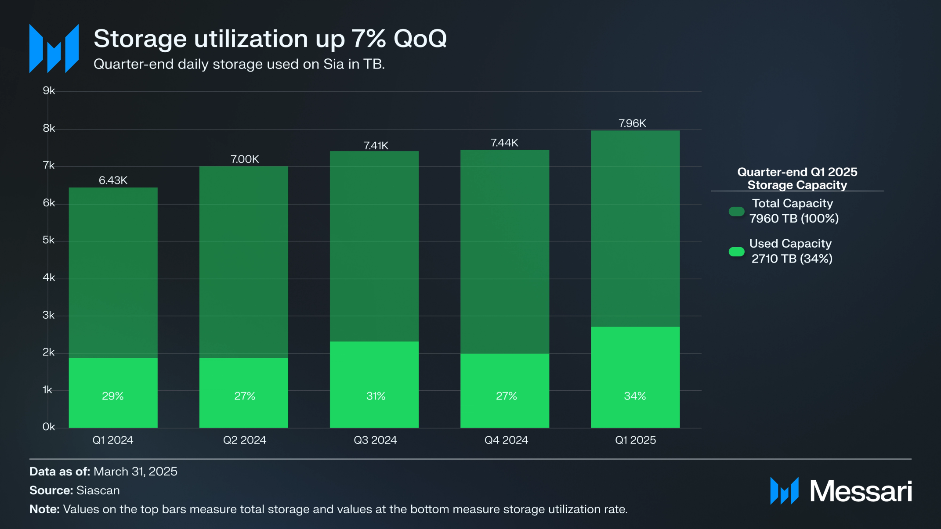The width and height of the screenshot is (941, 529).
Task: Click the Used Capacity bright green swatch
Action: 736,252
